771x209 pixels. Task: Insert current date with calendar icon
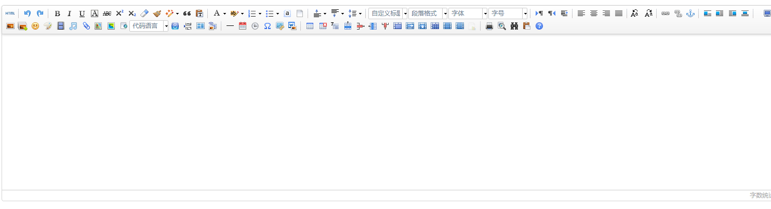pyautogui.click(x=243, y=26)
